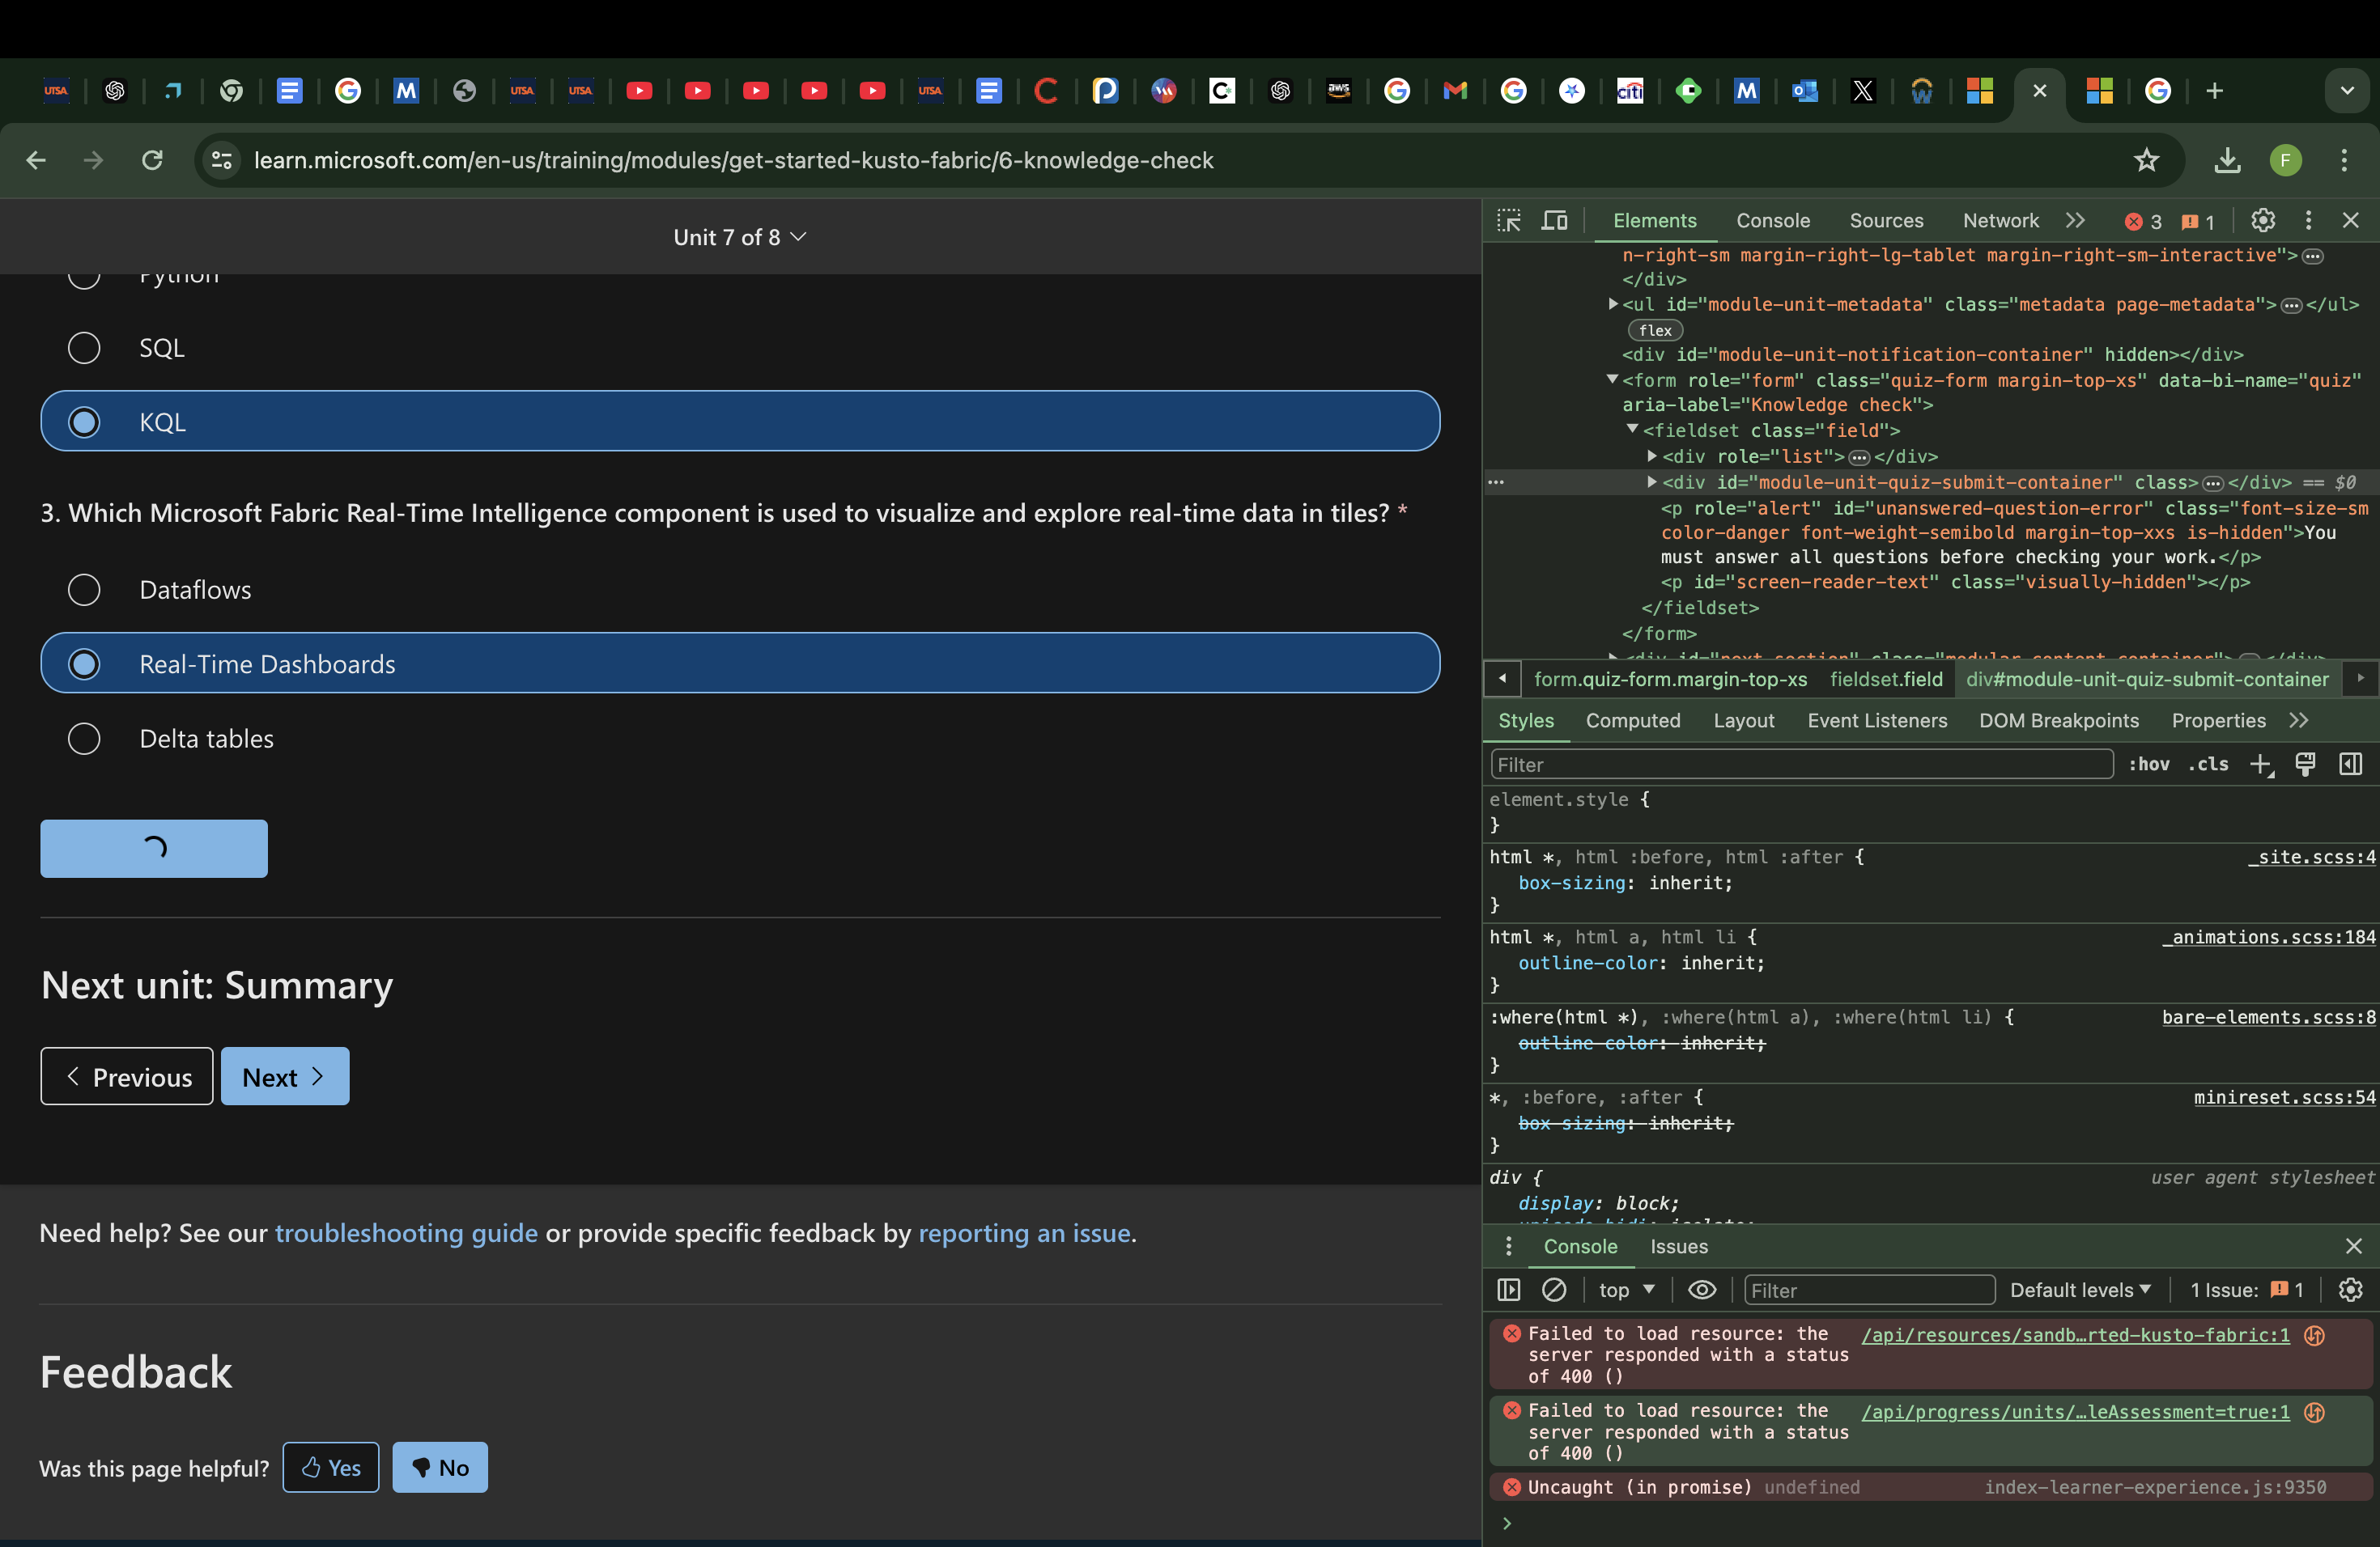Screen dimensions: 2380x1547
Task: Expand the ul module-unit-metadata node
Action: (1613, 303)
